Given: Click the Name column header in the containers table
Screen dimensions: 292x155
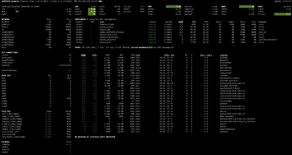Looking at the screenshot, I should click(102, 22).
